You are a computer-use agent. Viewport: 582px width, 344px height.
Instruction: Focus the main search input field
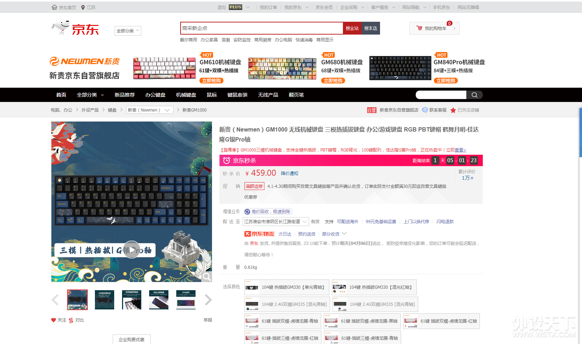[x=262, y=28]
